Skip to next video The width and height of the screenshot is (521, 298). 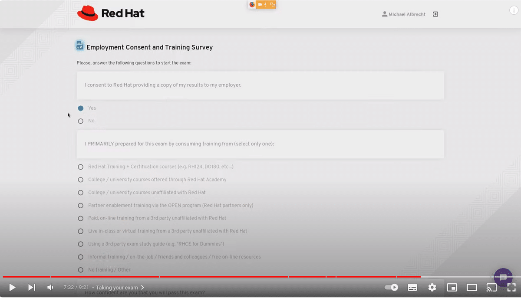point(32,287)
